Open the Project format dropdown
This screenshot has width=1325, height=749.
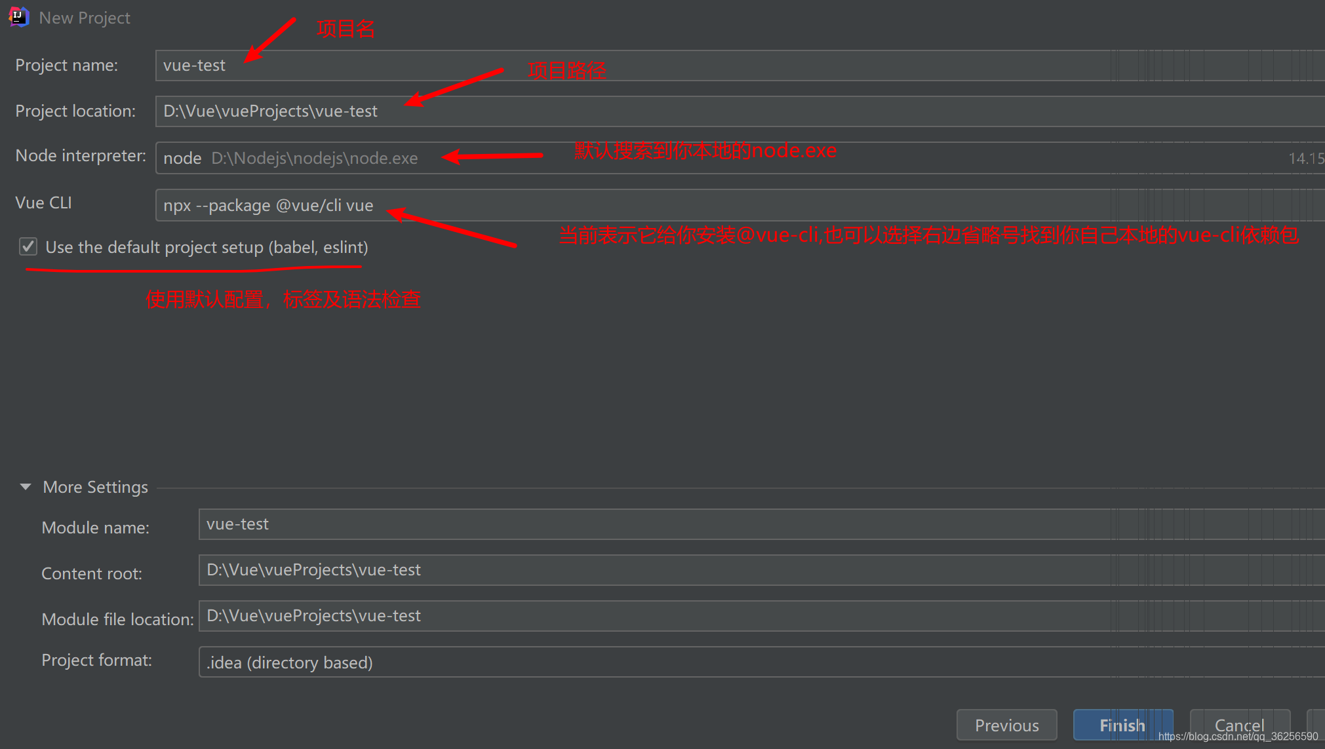[721, 663]
